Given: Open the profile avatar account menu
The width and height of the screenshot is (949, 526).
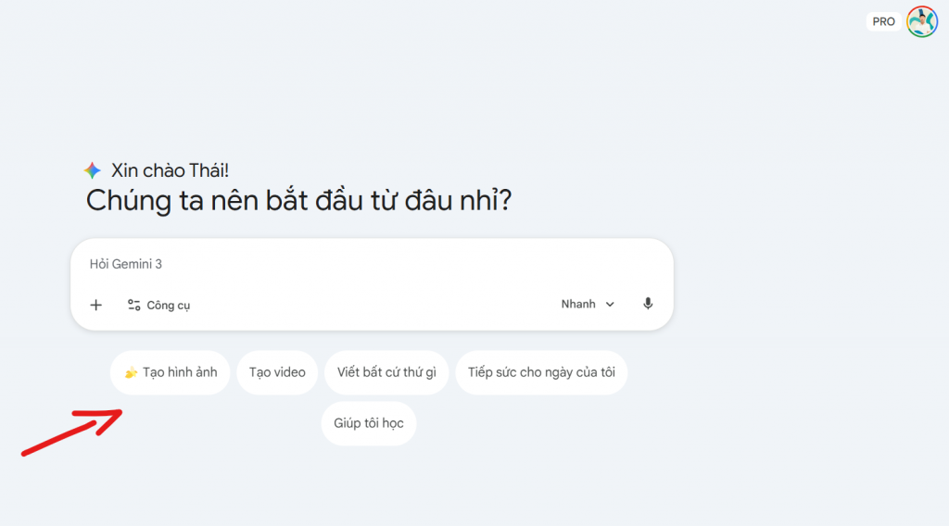Looking at the screenshot, I should click(x=921, y=21).
